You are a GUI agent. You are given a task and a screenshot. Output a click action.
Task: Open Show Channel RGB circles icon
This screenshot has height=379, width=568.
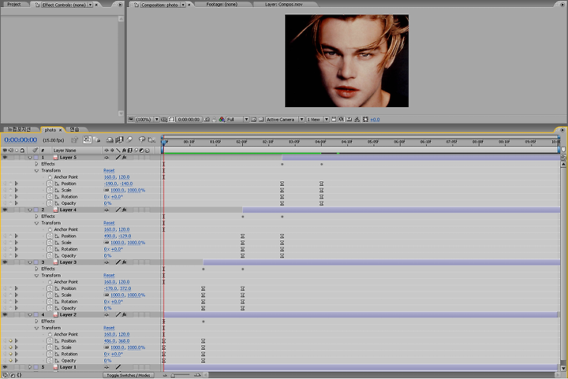222,119
